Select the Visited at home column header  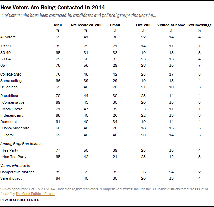click(x=171, y=25)
